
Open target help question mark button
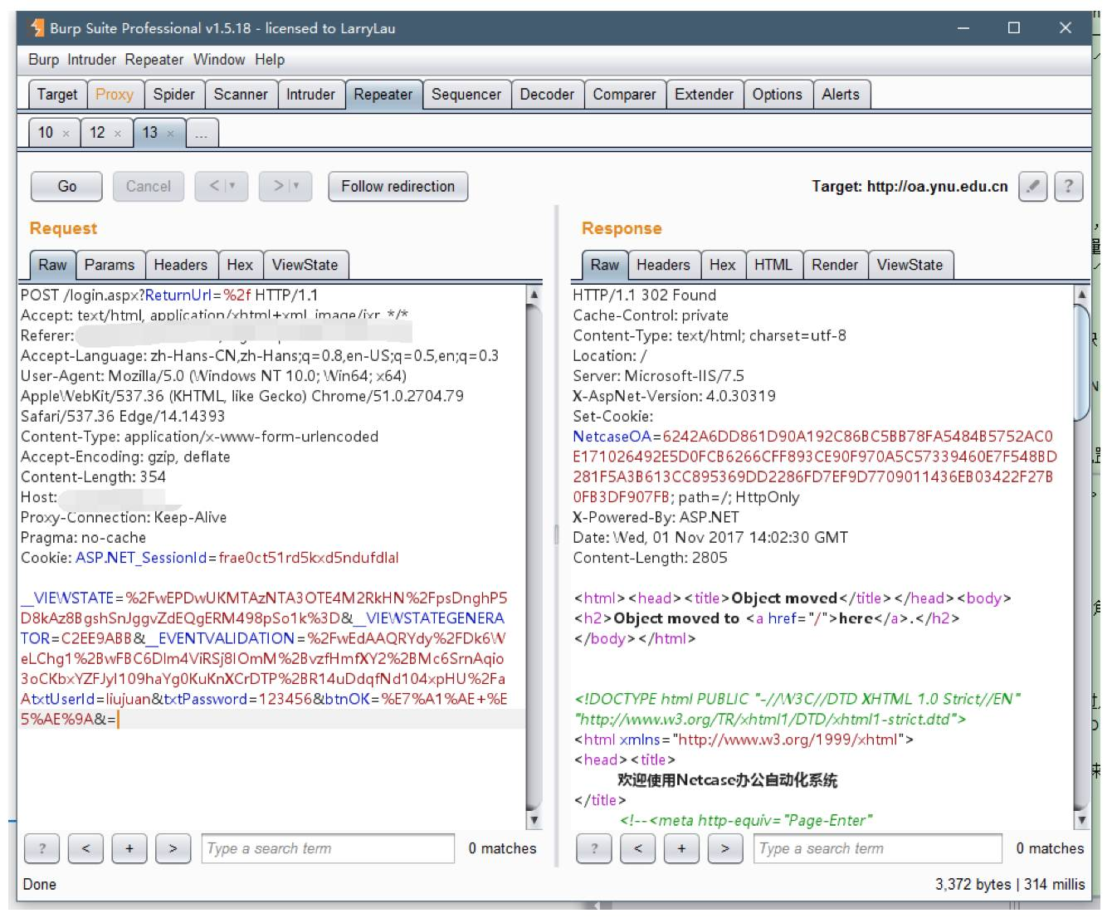(x=1069, y=186)
